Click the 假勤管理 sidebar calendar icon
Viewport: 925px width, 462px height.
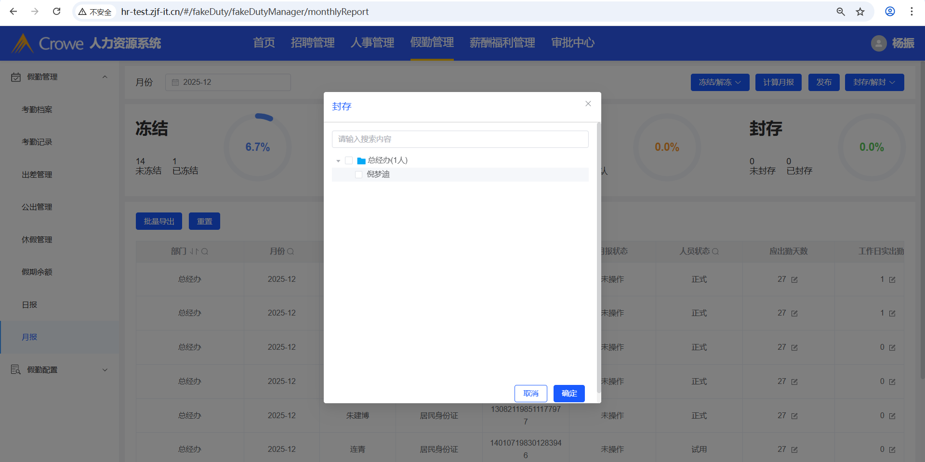coord(16,77)
